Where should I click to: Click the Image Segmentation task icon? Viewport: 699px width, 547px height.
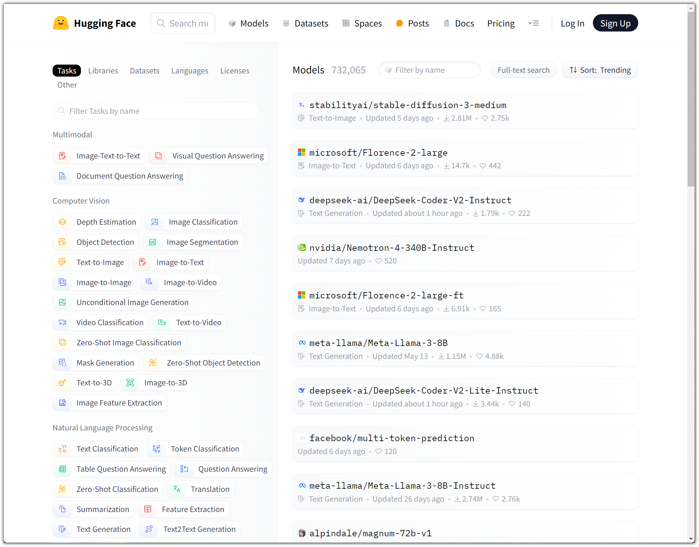(x=152, y=242)
